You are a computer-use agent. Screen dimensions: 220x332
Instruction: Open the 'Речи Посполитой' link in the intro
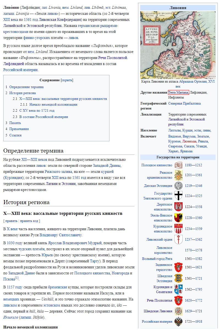coord(113,58)
